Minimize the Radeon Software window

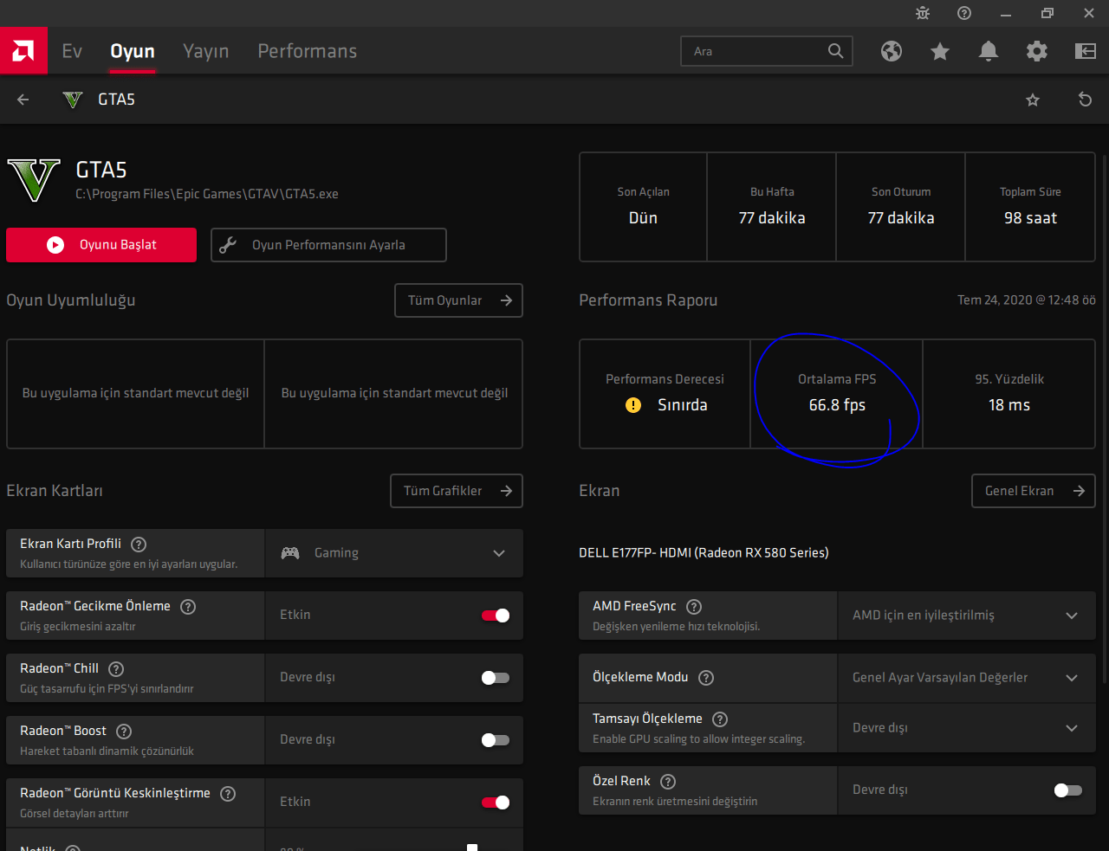point(1006,13)
